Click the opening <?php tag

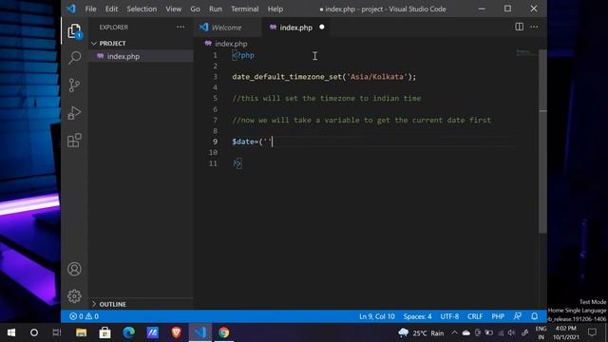click(243, 55)
